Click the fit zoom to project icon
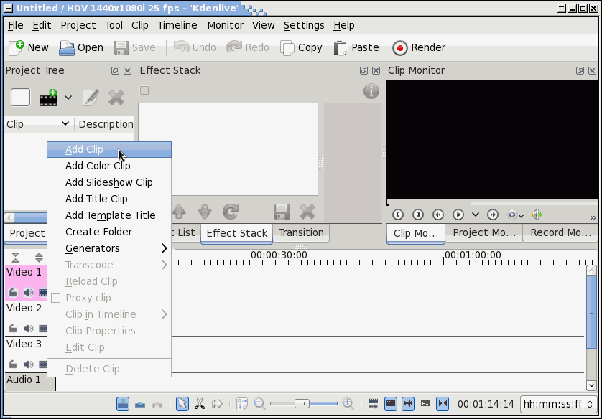 [242, 404]
